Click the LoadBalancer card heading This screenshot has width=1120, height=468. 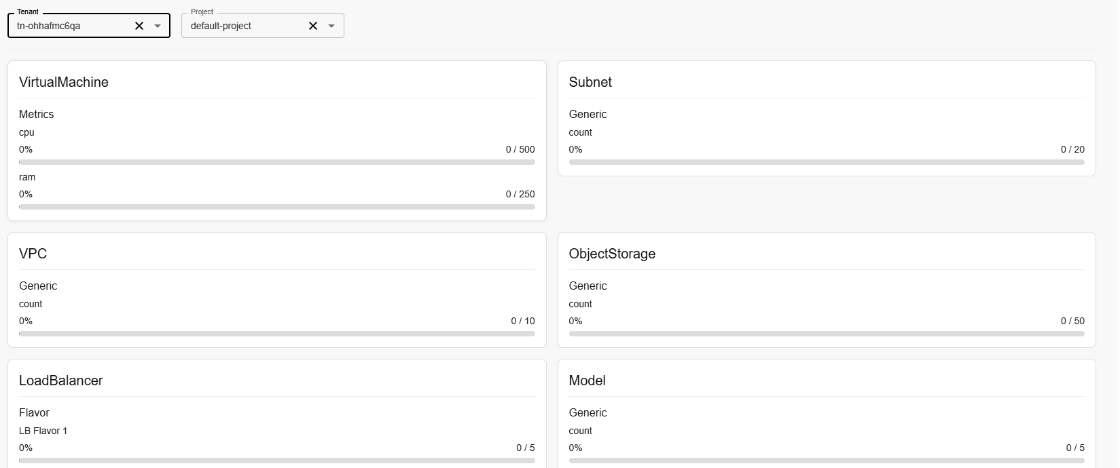point(60,381)
